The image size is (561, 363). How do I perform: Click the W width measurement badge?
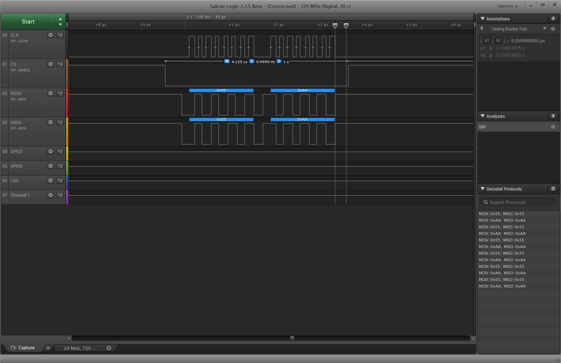(x=227, y=61)
